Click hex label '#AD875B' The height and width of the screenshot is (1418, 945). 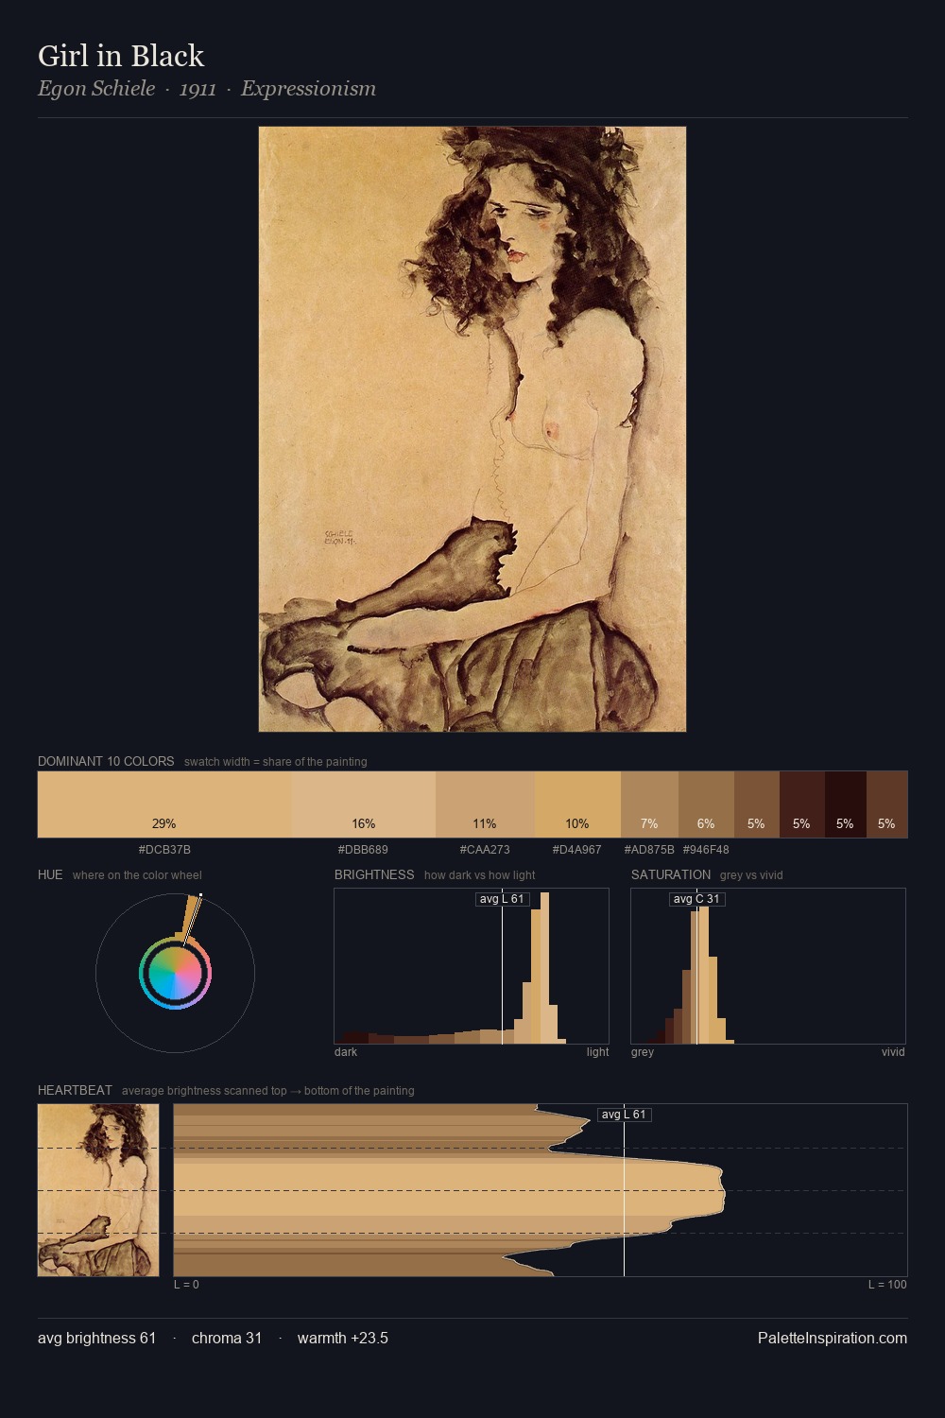(x=649, y=850)
